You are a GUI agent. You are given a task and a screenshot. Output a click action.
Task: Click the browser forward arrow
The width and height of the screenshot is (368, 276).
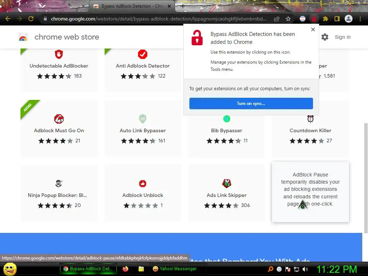point(19,19)
